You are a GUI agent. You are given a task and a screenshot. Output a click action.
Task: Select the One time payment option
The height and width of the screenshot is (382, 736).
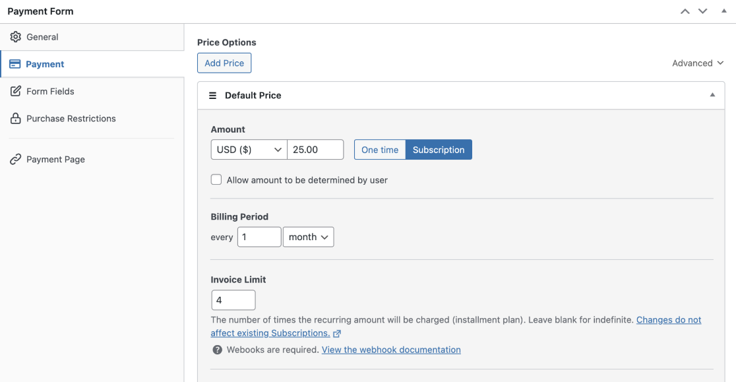380,150
